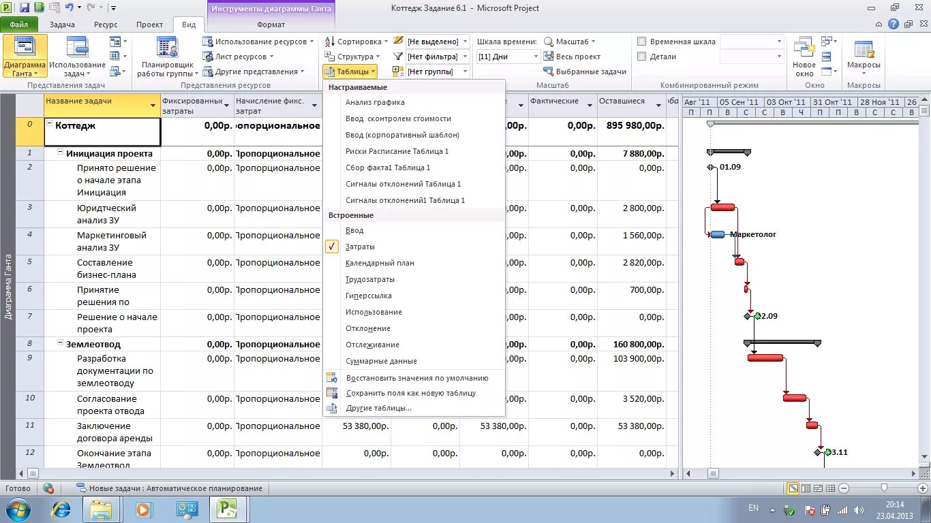Click Весь проект zoom button
Image resolution: width=931 pixels, height=523 pixels.
tap(573, 57)
